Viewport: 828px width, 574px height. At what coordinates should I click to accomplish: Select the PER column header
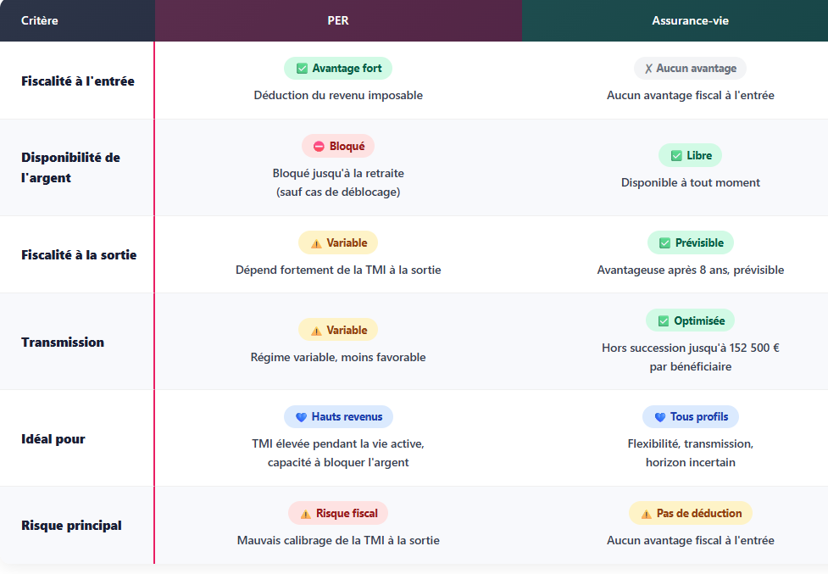point(338,20)
